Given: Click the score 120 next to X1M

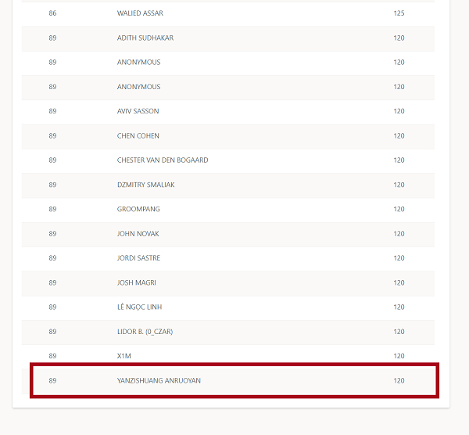Looking at the screenshot, I should (399, 356).
